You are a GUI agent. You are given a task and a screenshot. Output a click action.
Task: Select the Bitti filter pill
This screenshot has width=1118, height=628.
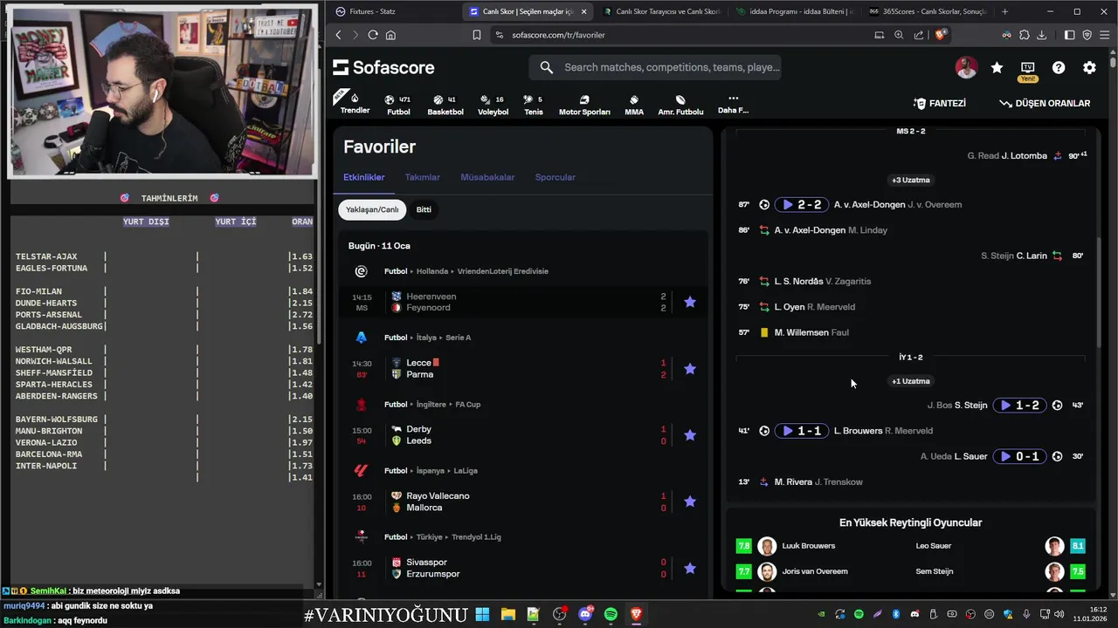(x=424, y=209)
